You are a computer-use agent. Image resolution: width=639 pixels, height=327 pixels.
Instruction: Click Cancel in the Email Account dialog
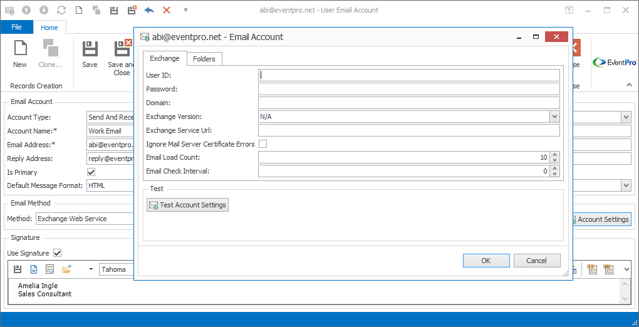click(x=537, y=261)
